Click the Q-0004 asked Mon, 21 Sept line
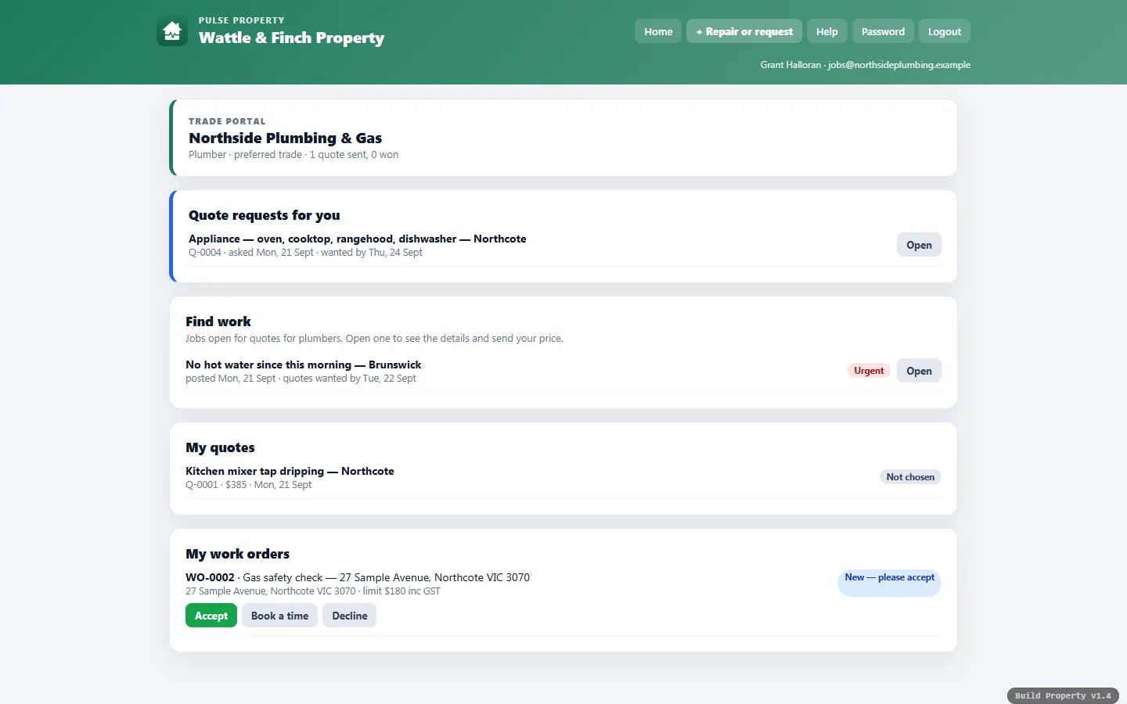Screen dimensions: 1127x704 click(305, 253)
